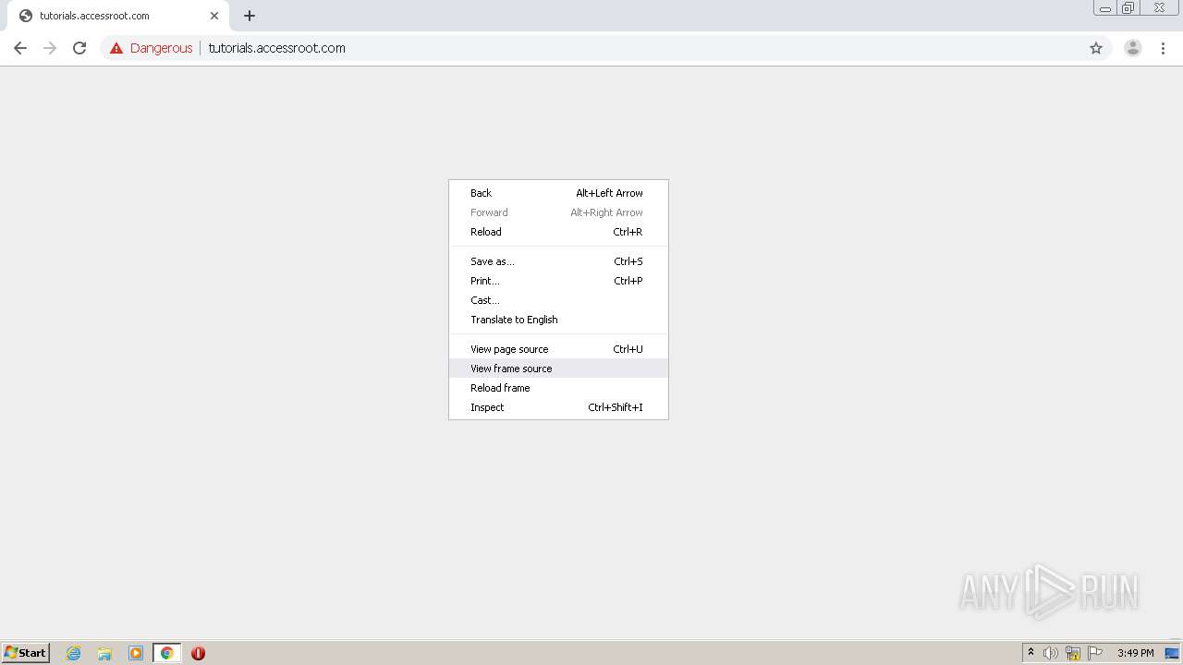1183x665 pixels.
Task: Minimize the Chrome window
Action: [1105, 8]
